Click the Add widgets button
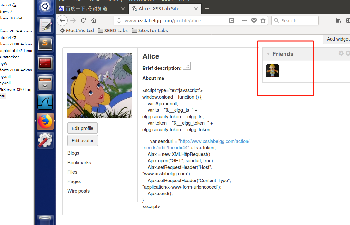The image size is (350, 225). point(337,39)
